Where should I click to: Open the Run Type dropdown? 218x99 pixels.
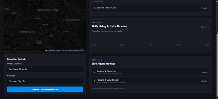pos(45,81)
